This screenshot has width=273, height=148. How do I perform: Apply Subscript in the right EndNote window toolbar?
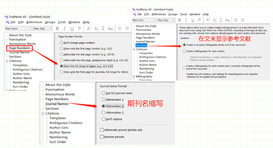(x=215, y=20)
